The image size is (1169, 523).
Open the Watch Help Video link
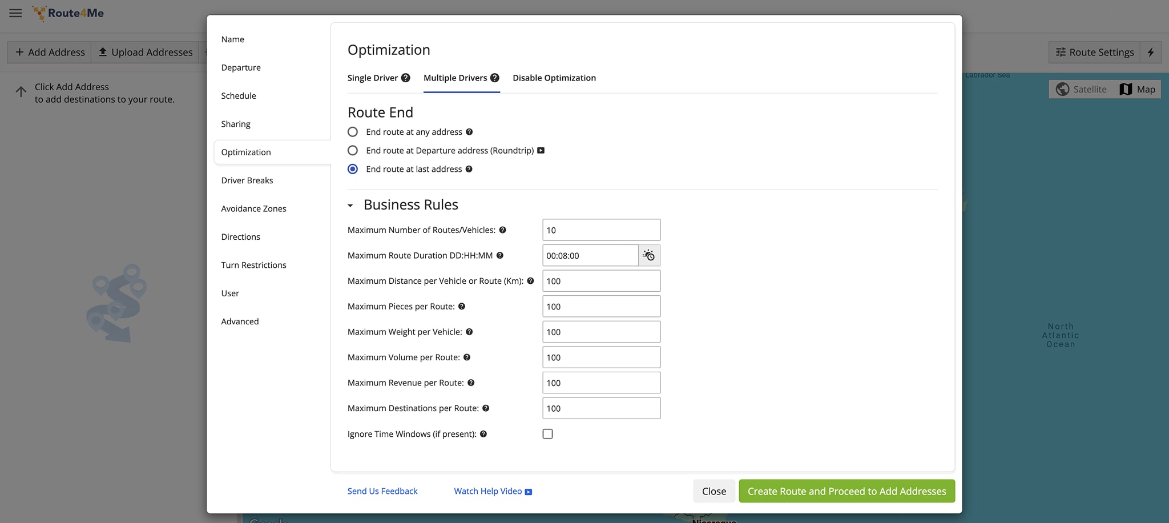[x=488, y=491]
